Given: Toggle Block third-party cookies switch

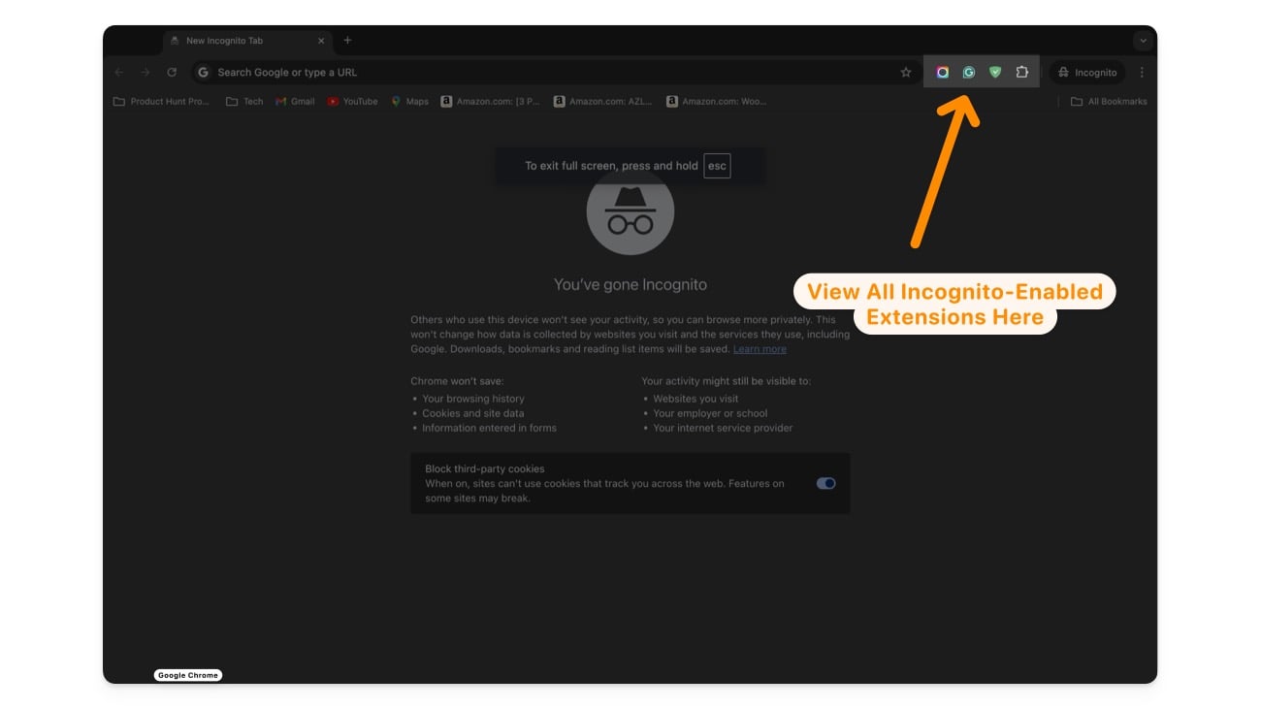Looking at the screenshot, I should [826, 483].
